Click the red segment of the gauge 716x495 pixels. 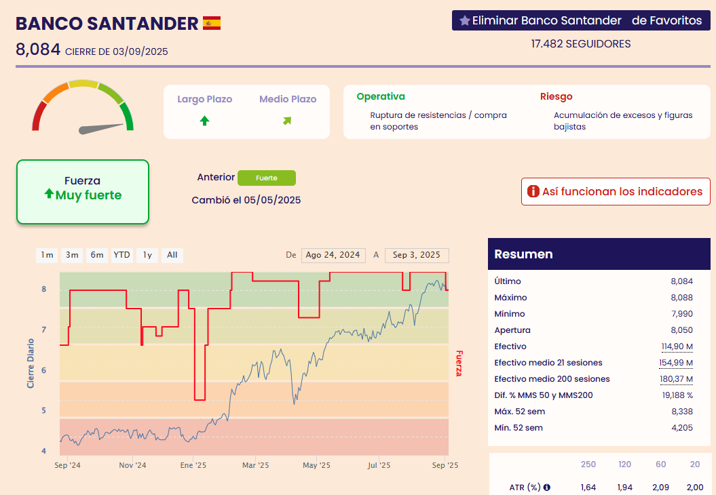pyautogui.click(x=39, y=116)
